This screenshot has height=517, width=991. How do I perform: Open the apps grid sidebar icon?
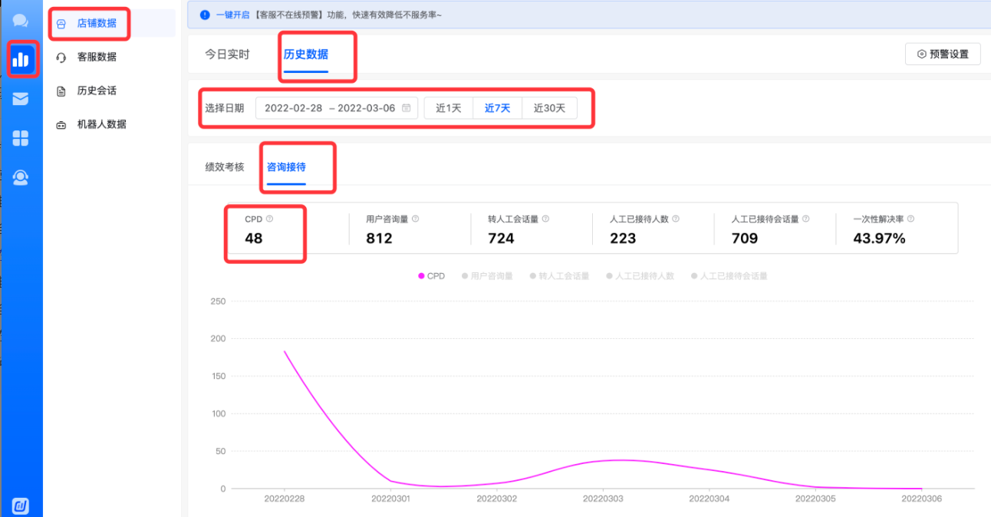(x=21, y=138)
